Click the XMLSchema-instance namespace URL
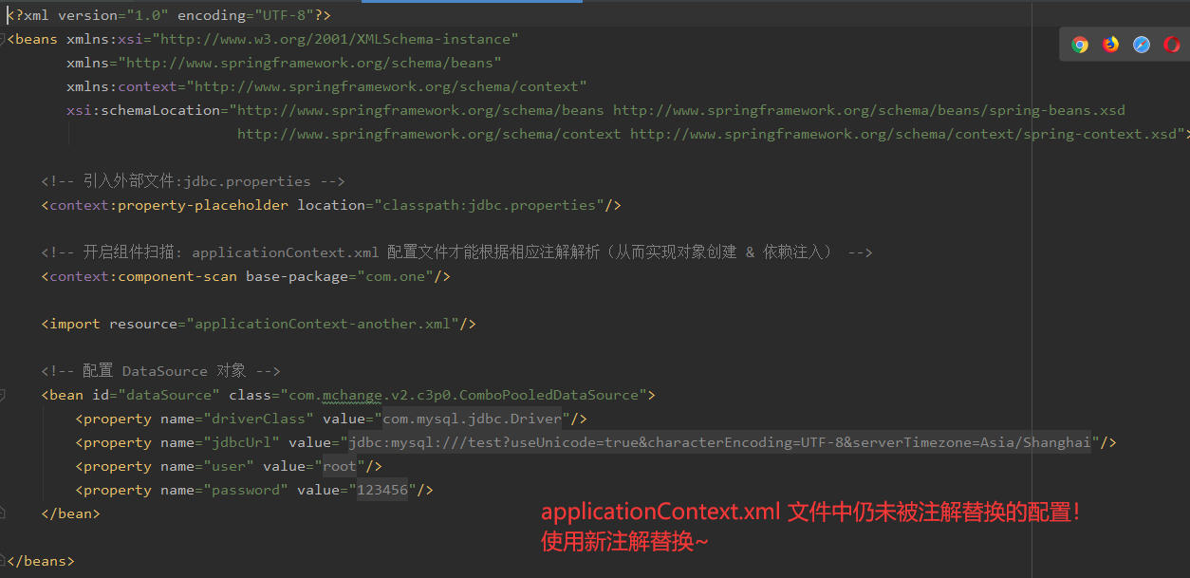 338,39
